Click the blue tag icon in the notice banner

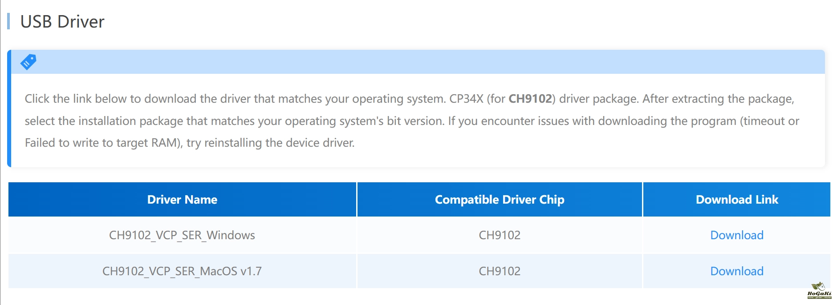tap(28, 62)
